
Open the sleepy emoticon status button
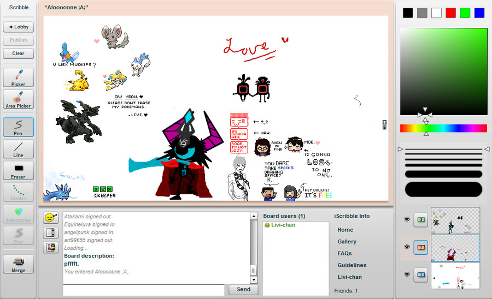(50, 217)
